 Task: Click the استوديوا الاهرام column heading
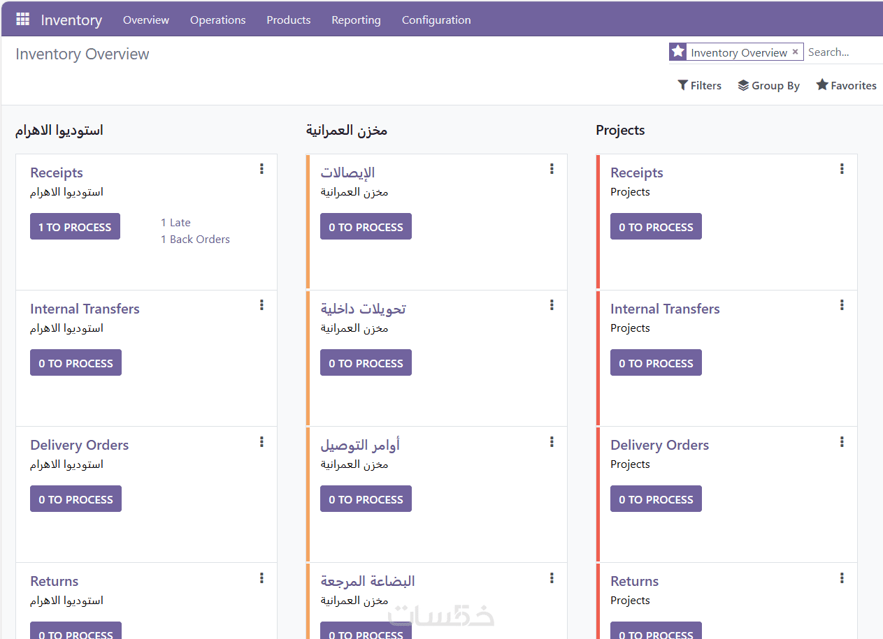(59, 131)
